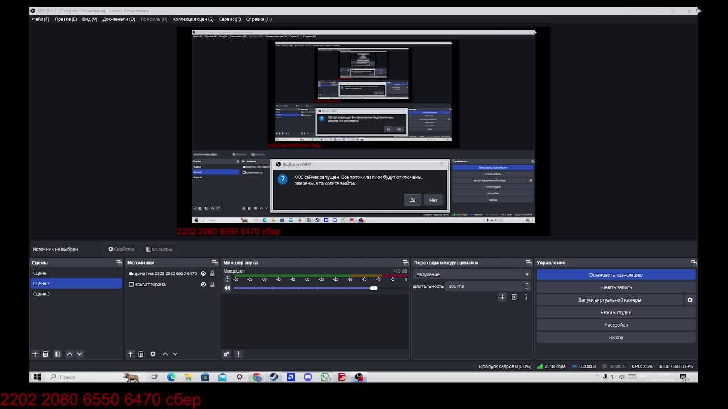Open advanced audio properties gears icon
Image resolution: width=728 pixels, height=409 pixels.
[226, 354]
